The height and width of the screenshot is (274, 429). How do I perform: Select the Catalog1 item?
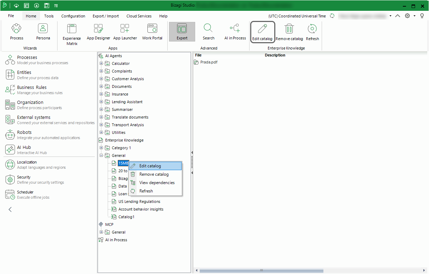126,217
